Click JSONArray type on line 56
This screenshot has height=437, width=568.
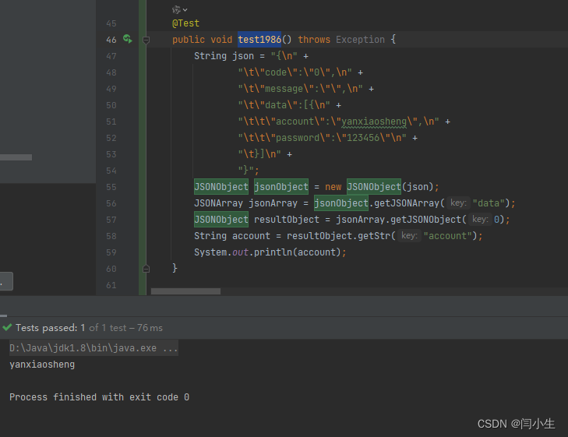[218, 203]
